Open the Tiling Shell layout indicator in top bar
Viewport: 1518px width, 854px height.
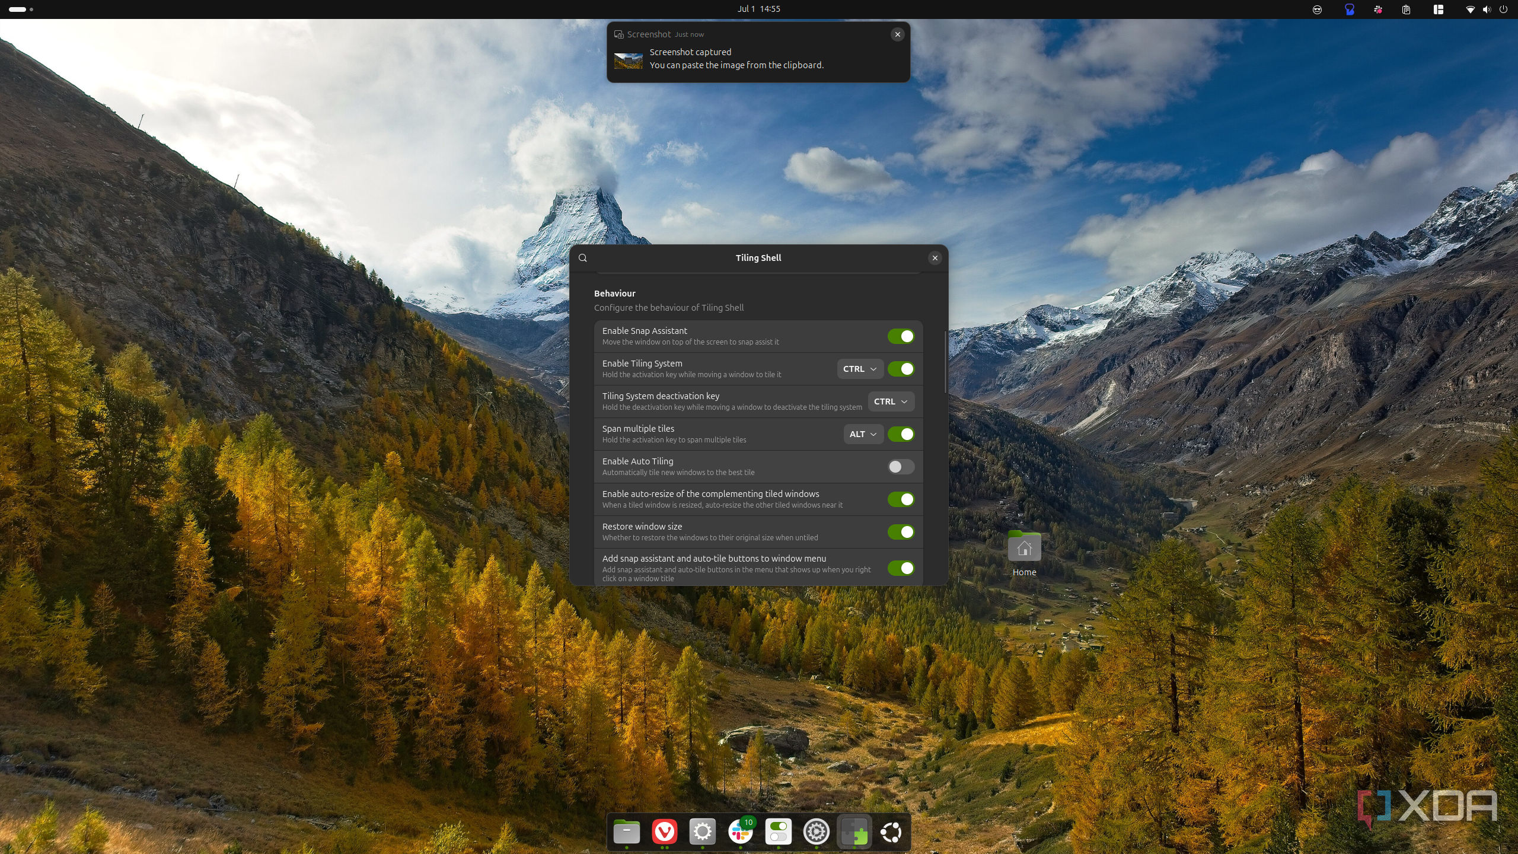[1438, 9]
